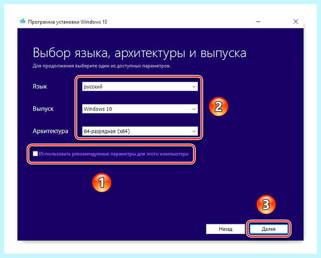The image size is (321, 258).
Task: Click the Далее button
Action: pos(269,229)
